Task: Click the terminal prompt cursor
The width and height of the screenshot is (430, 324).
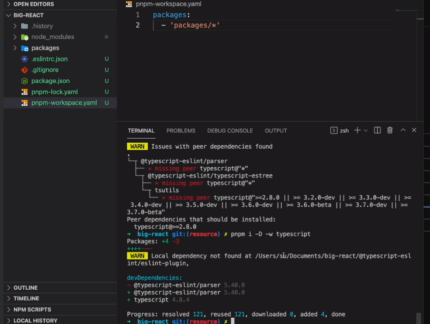Action: (x=233, y=321)
